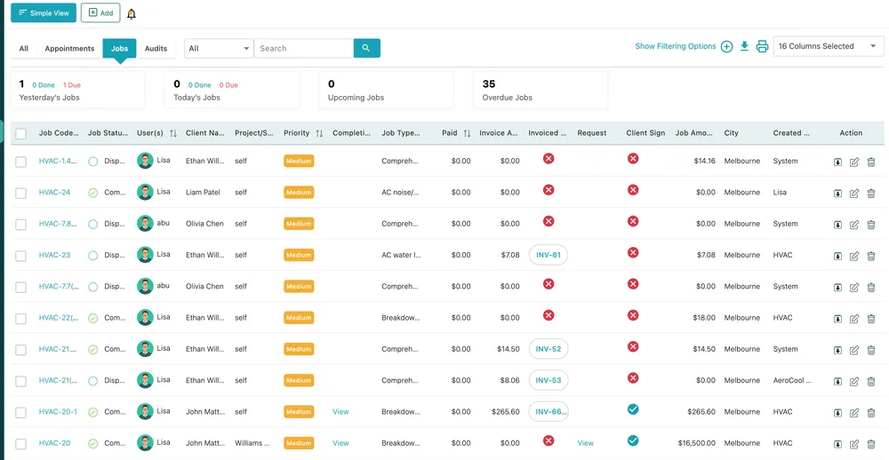Image resolution: width=889 pixels, height=460 pixels.
Task: Check the Liam Patel row checkbox
Action: click(x=21, y=194)
